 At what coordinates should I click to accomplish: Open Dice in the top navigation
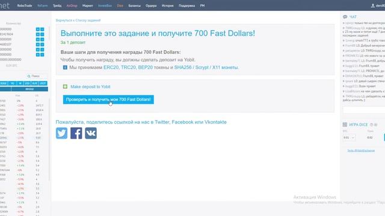coord(120,5)
